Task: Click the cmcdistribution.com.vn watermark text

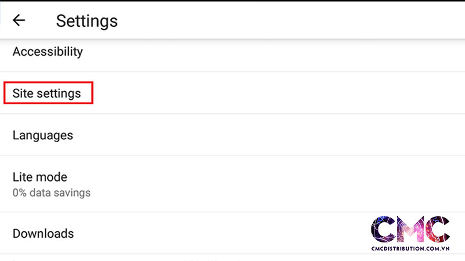Action: click(410, 248)
